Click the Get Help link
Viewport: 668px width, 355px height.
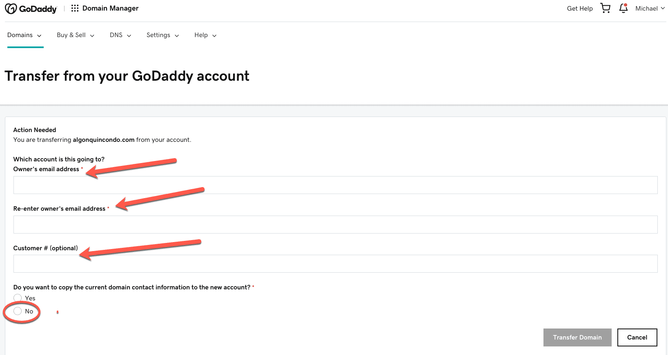point(579,9)
